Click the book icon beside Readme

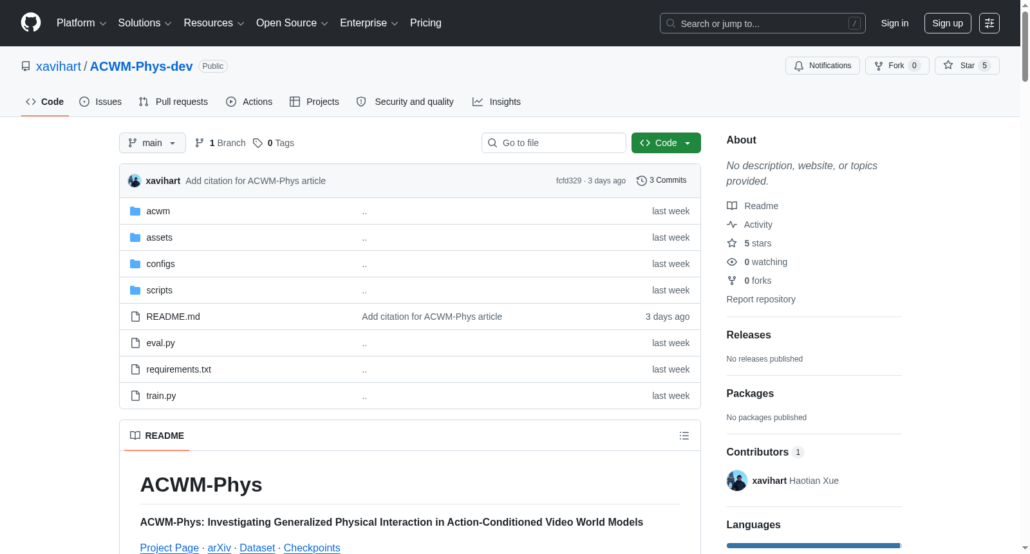point(732,206)
